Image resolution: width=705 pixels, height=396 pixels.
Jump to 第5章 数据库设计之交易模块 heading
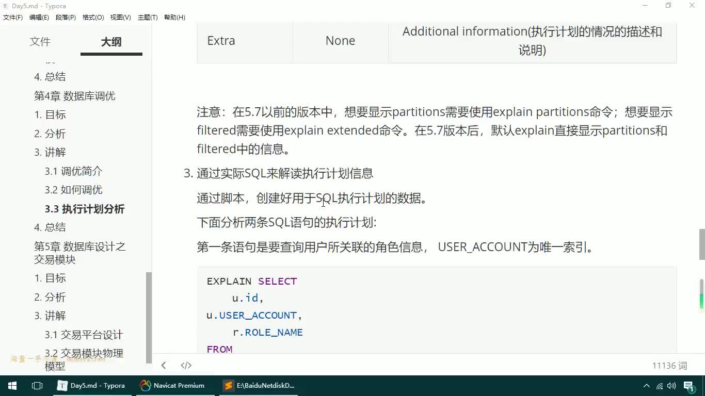click(80, 253)
